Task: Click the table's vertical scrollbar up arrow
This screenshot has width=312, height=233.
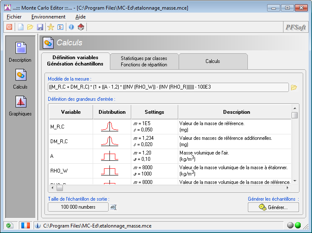Action: (295, 108)
